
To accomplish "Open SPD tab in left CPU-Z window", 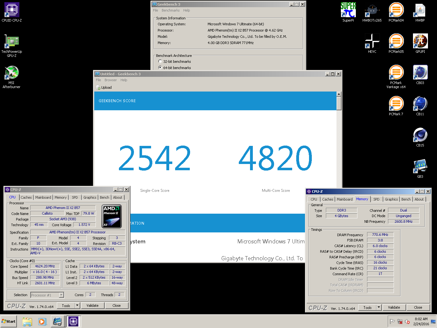I will 75,197.
